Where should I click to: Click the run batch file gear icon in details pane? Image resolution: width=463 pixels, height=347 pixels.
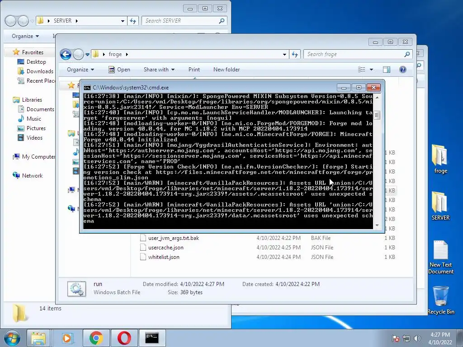click(77, 288)
